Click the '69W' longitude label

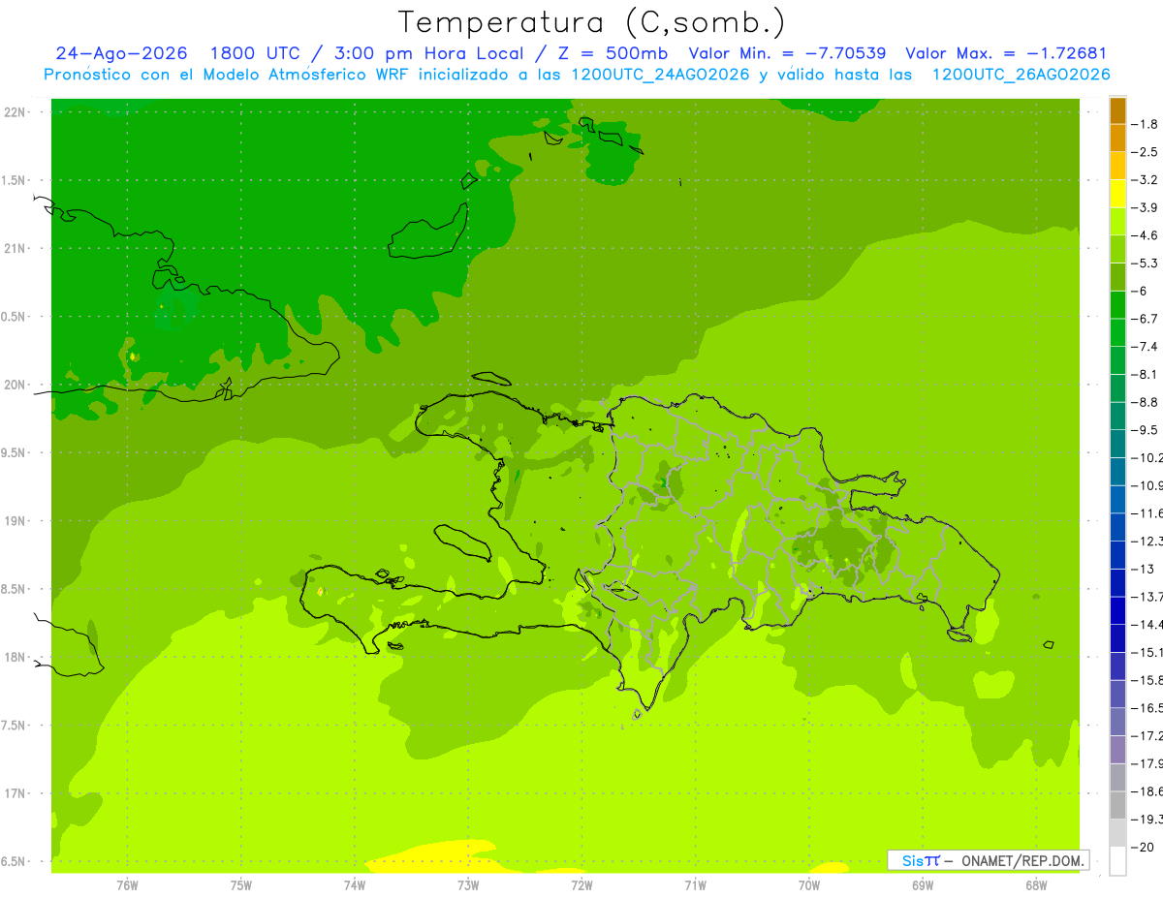tap(923, 884)
